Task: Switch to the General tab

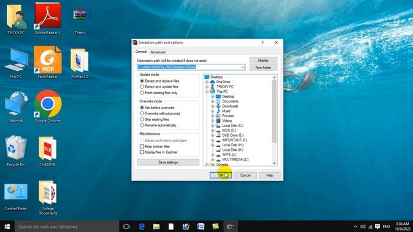Action: [x=141, y=52]
